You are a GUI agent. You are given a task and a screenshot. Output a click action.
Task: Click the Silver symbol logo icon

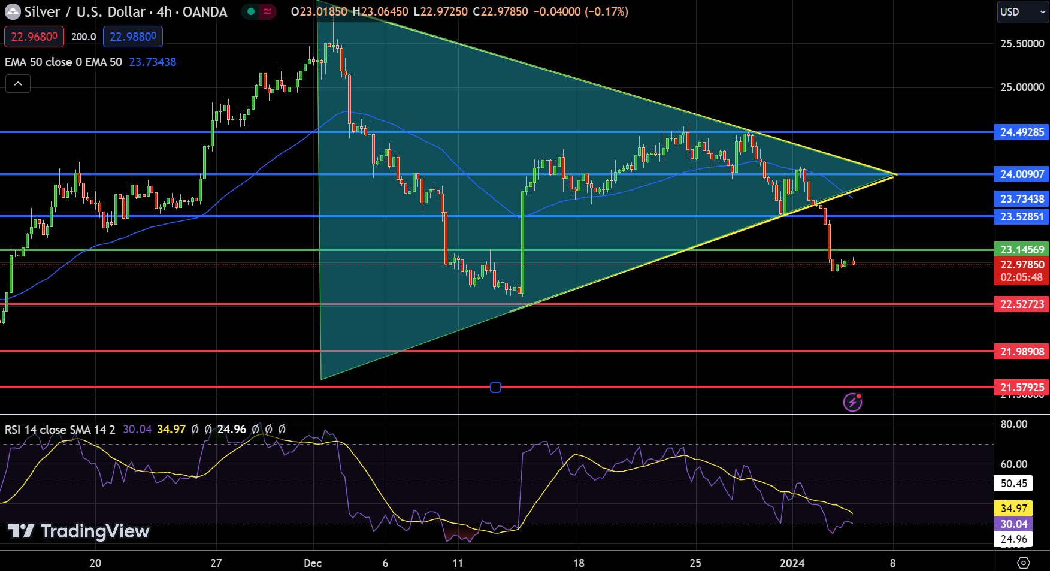click(13, 11)
